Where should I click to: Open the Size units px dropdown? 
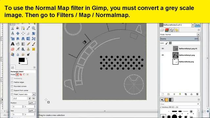(x=32, y=111)
